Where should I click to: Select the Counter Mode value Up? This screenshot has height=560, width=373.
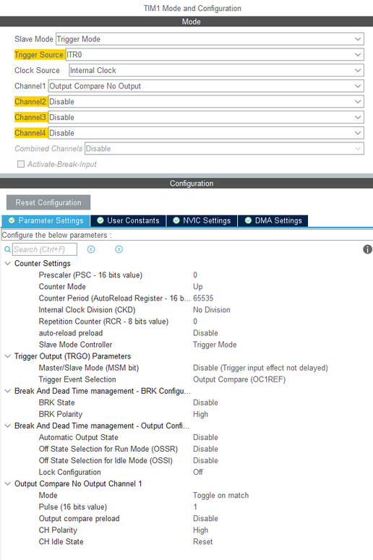pos(197,287)
